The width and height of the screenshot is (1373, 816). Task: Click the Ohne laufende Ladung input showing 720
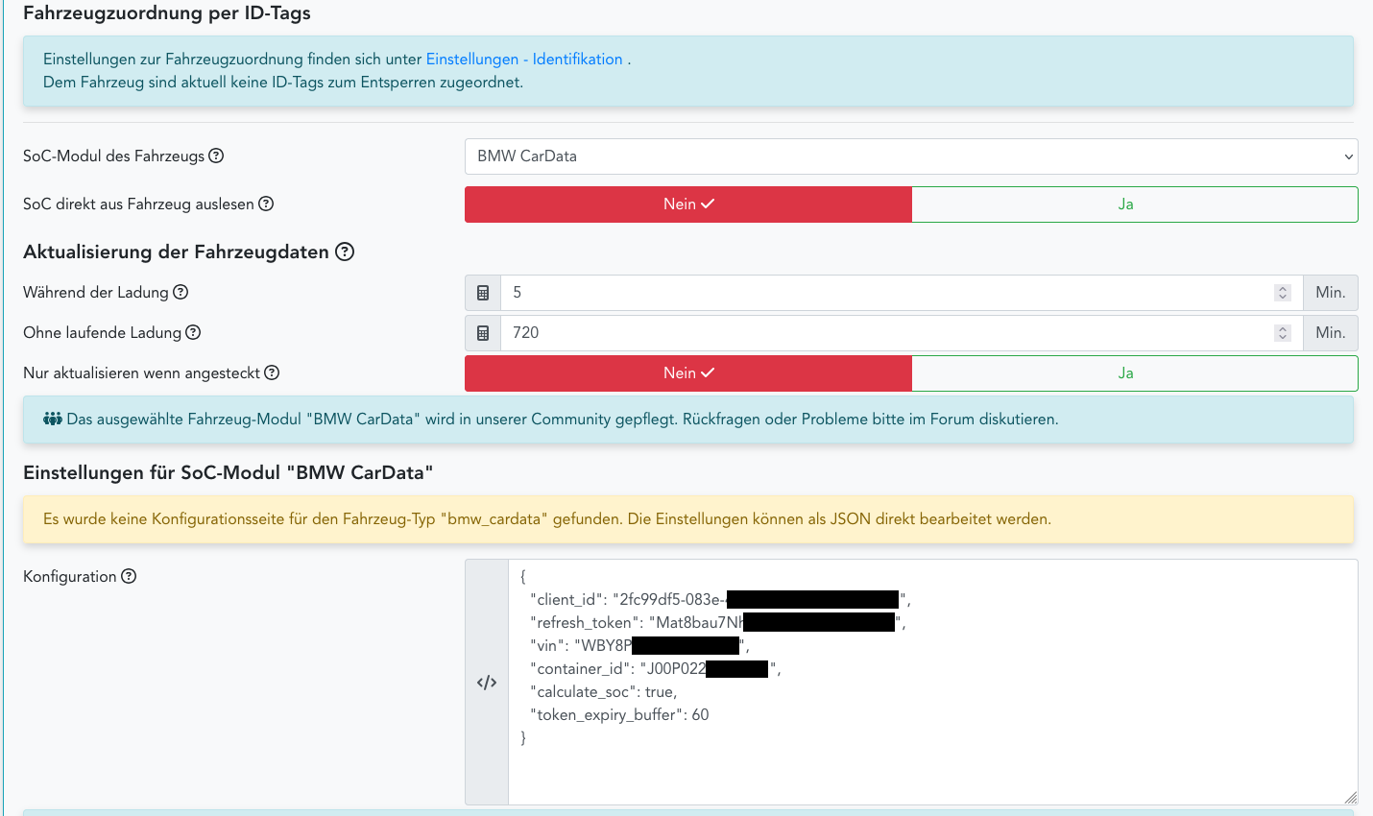(x=883, y=333)
